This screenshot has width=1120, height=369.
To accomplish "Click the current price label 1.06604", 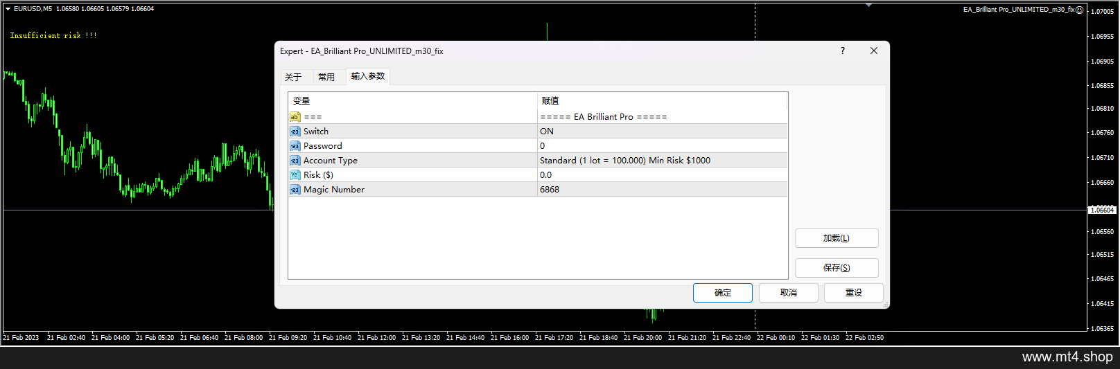I will [1102, 210].
